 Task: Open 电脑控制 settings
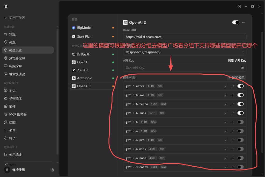[28, 66]
